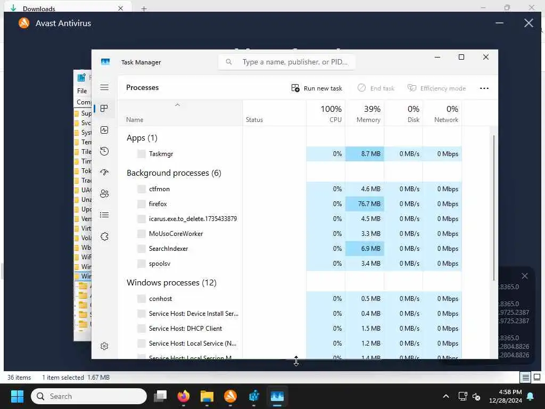Click the Taskmgr process icon

click(x=142, y=154)
